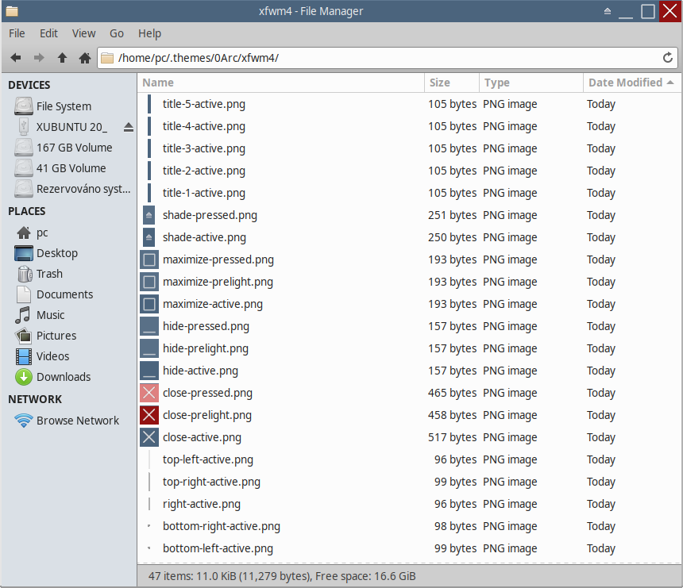Open the Go menu
Screen dimensions: 683x588
pos(117,33)
